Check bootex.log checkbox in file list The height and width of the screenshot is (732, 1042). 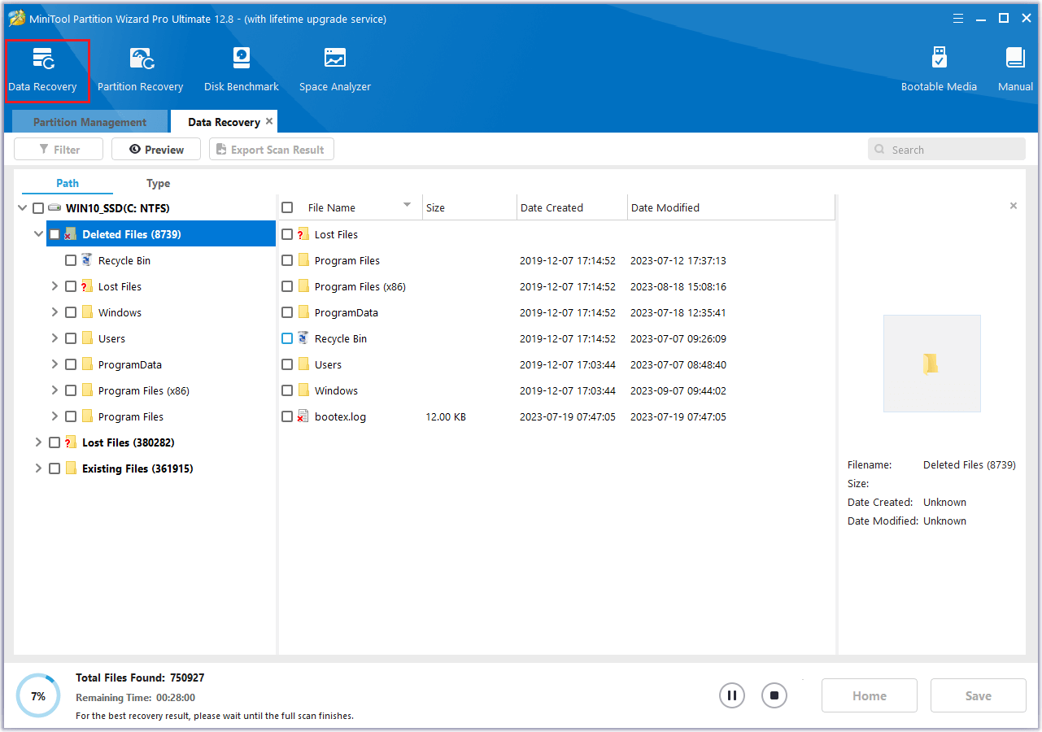pyautogui.click(x=287, y=416)
